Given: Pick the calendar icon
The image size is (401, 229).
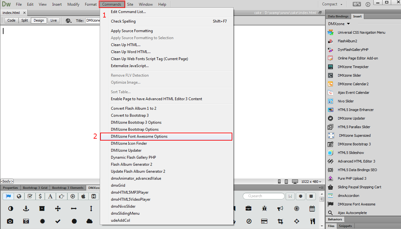Looking at the screenshot, I should click(x=312, y=209).
